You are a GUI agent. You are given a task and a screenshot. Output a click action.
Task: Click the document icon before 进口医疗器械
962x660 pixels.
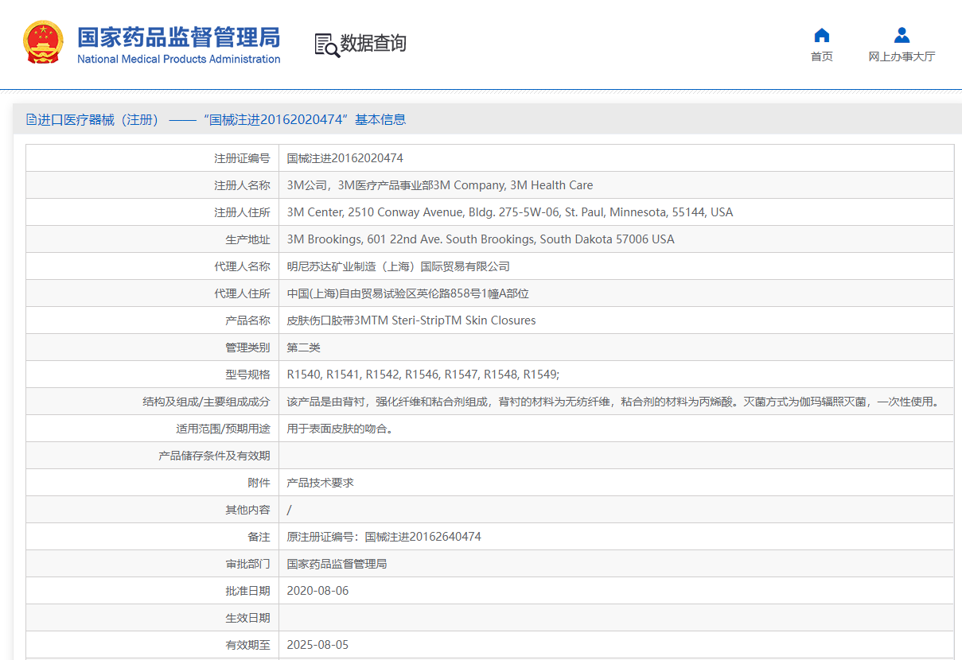(x=31, y=120)
